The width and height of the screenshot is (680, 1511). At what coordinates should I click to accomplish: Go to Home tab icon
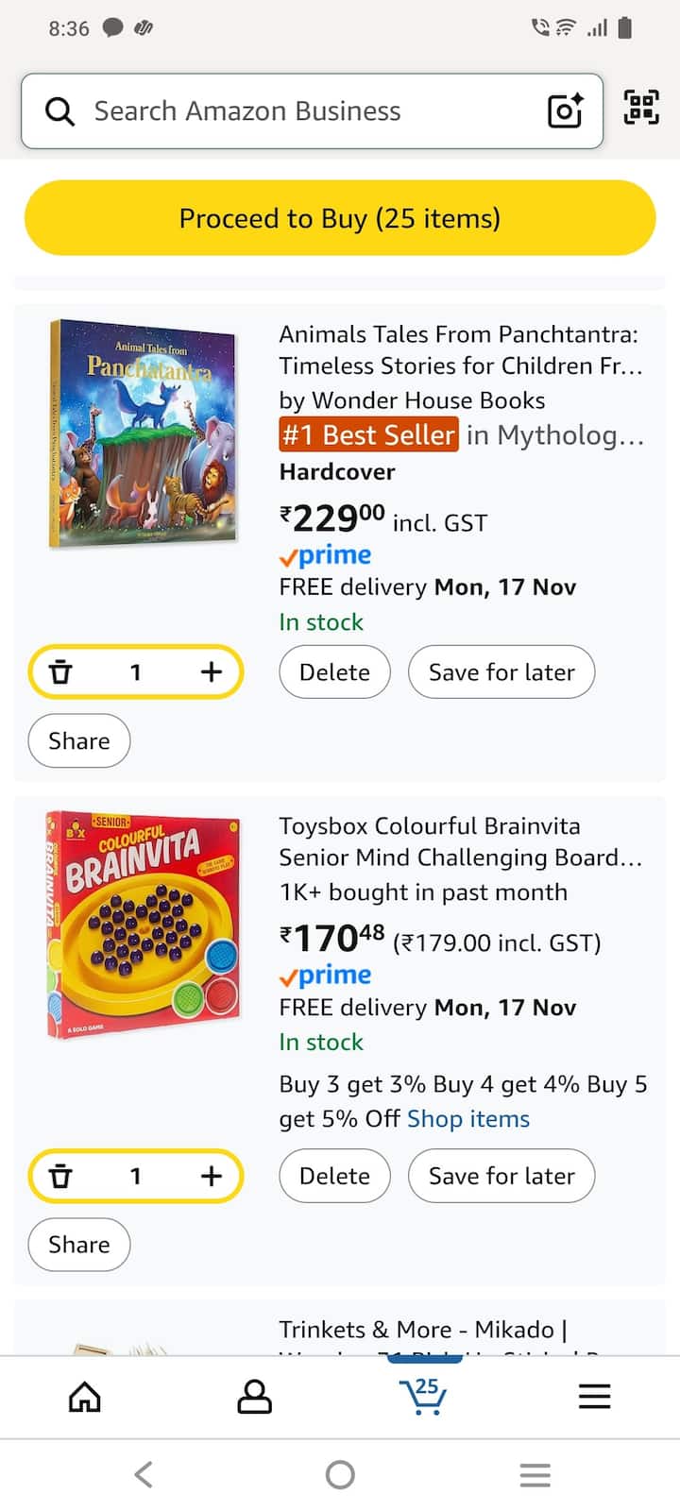point(85,1396)
